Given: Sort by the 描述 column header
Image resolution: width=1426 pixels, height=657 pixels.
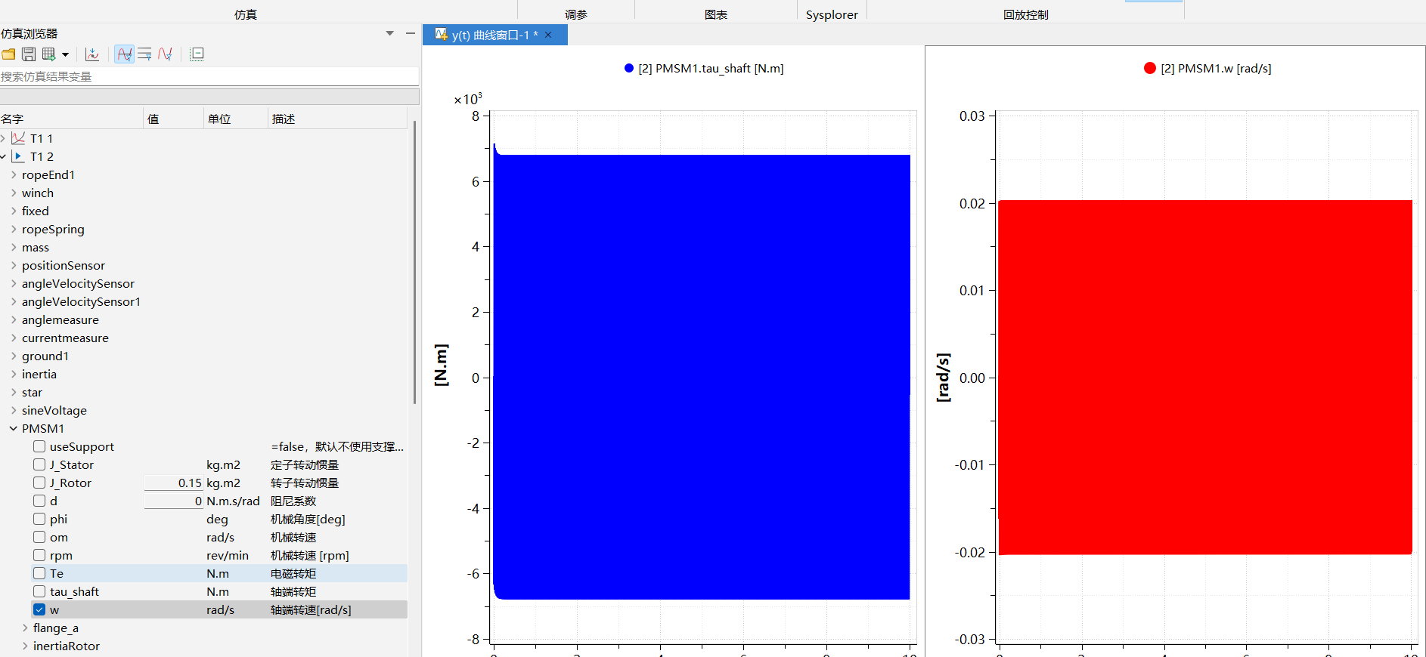Looking at the screenshot, I should coord(337,119).
